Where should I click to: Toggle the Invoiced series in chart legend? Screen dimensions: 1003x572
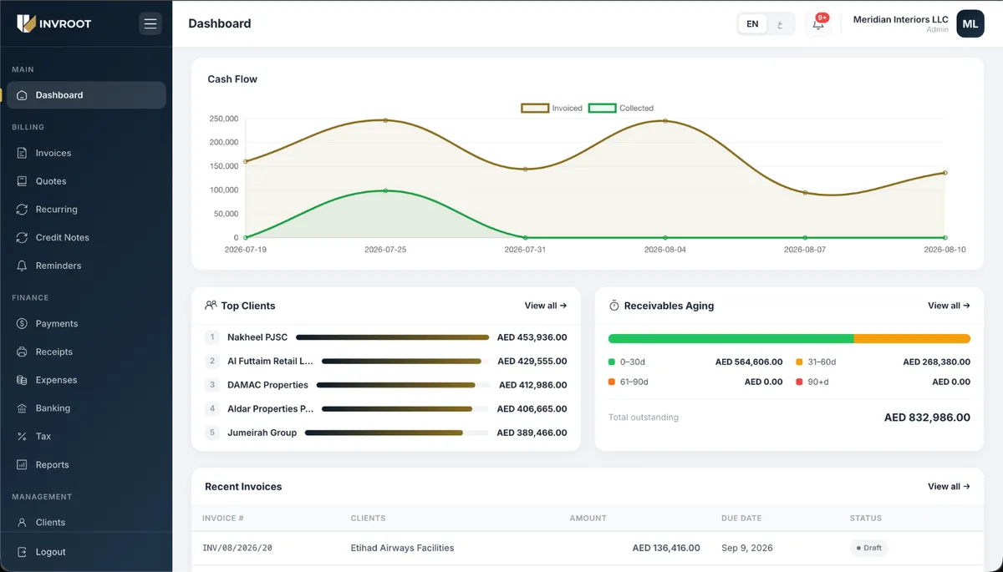click(x=552, y=108)
